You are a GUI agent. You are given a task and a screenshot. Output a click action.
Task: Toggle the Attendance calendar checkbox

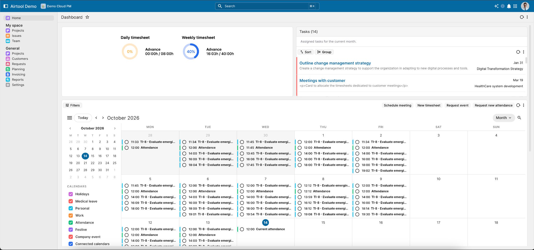(71, 222)
